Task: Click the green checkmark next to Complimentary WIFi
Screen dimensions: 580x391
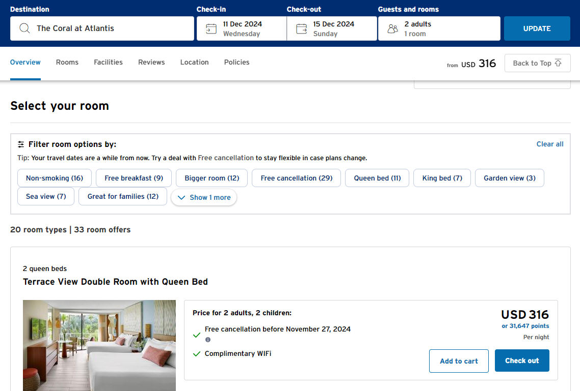Action: pos(197,353)
